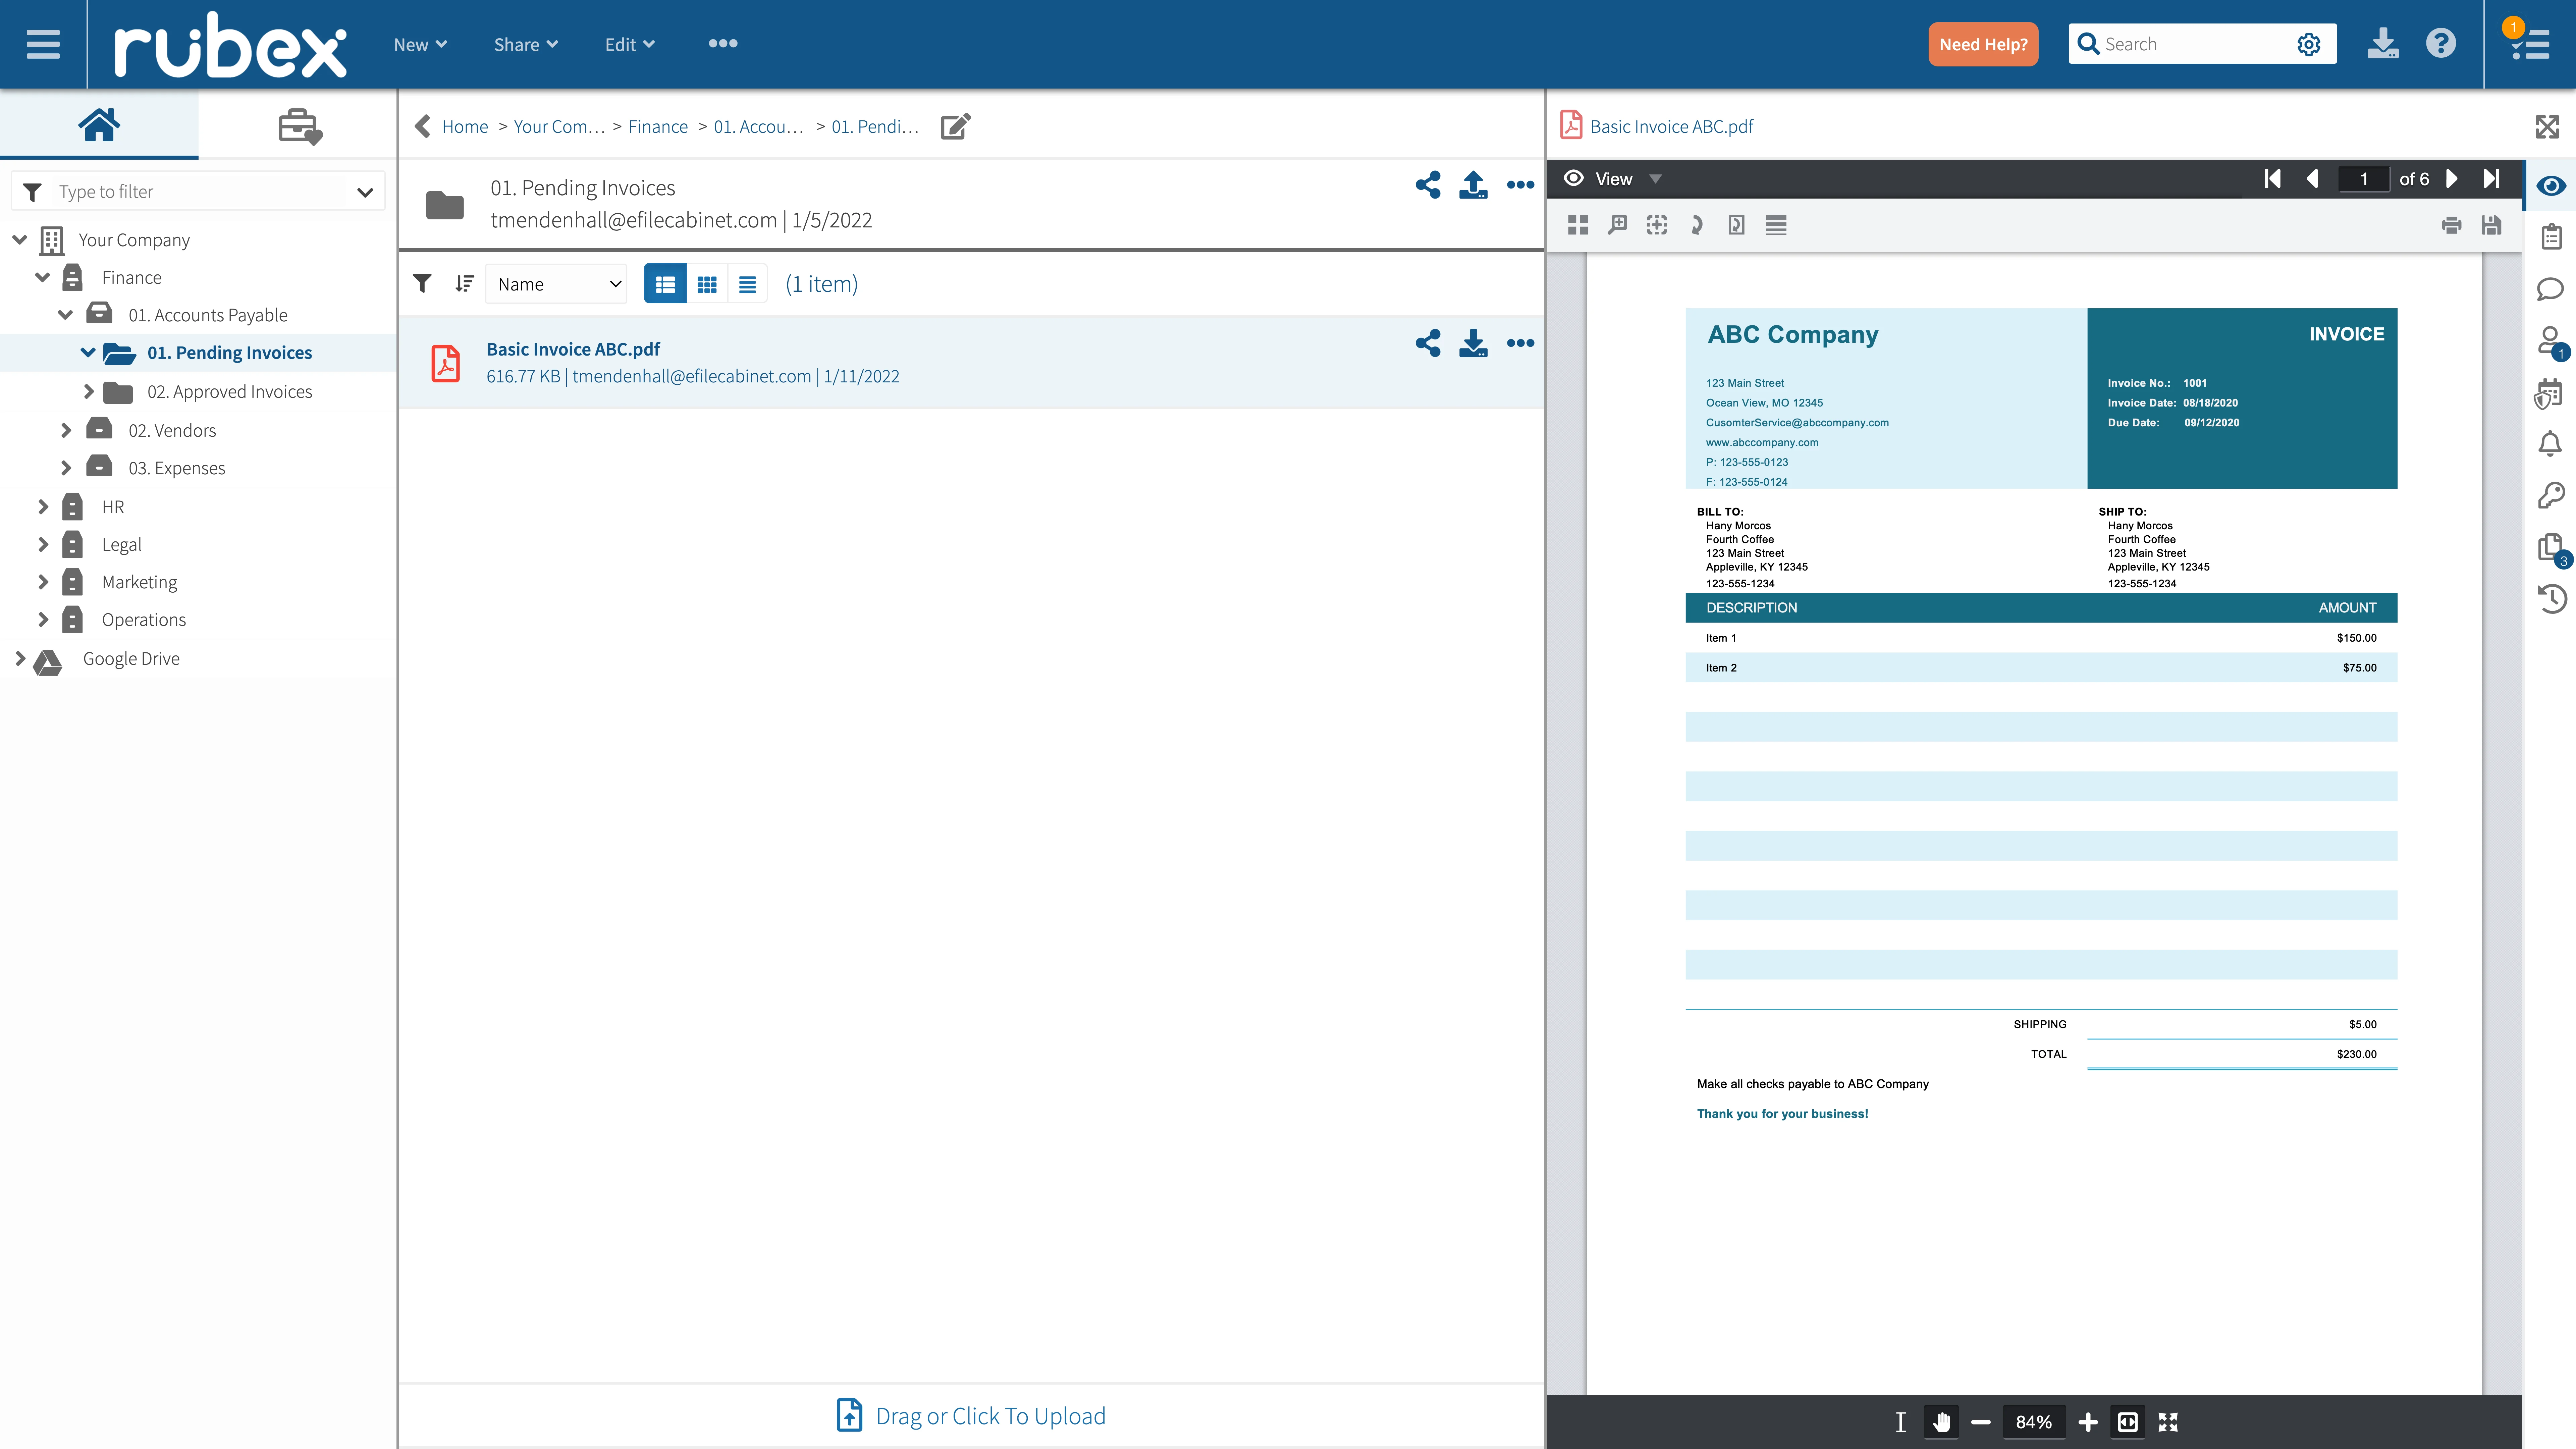Switch to compact list view
The image size is (2576, 1449).
click(747, 284)
